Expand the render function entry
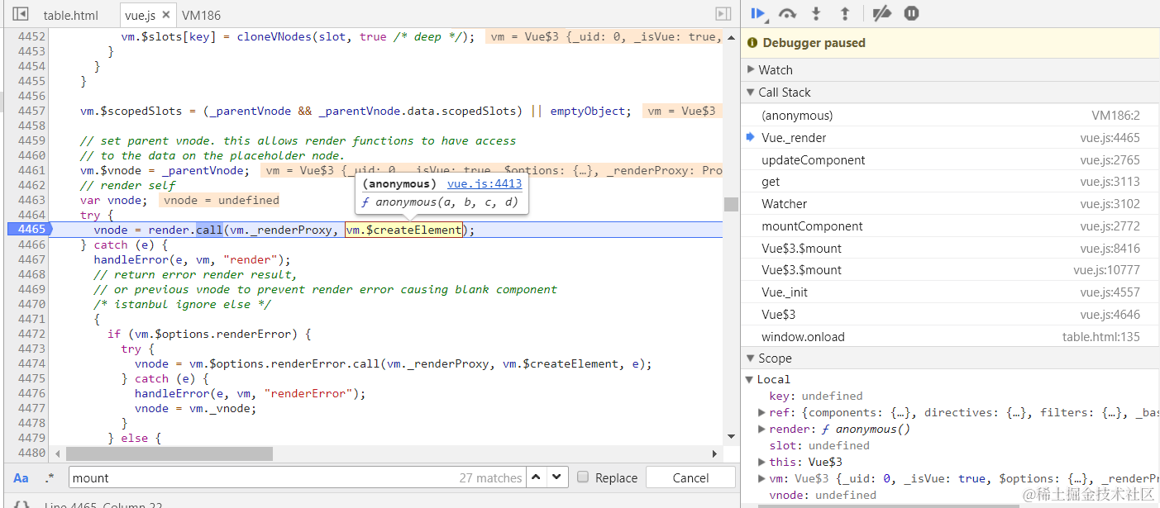 (762, 429)
